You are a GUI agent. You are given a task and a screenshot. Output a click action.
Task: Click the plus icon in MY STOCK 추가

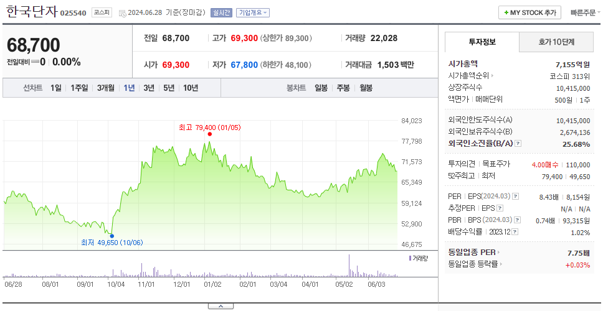pos(506,12)
